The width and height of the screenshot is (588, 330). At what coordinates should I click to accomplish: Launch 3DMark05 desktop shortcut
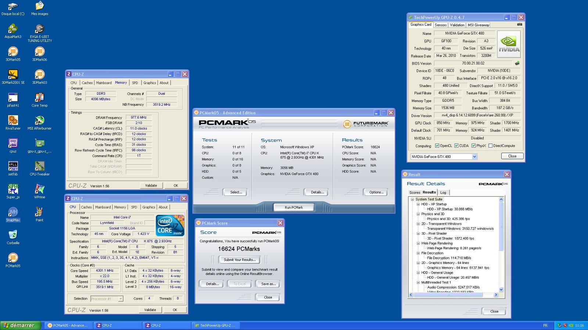point(13,54)
